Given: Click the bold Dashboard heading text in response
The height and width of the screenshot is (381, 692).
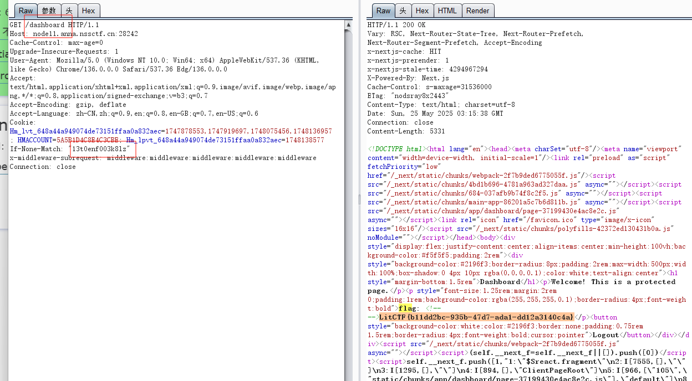Looking at the screenshot, I should (x=500, y=282).
